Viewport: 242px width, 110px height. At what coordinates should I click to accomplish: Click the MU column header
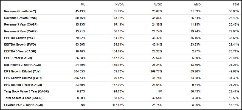[x=83, y=5]
